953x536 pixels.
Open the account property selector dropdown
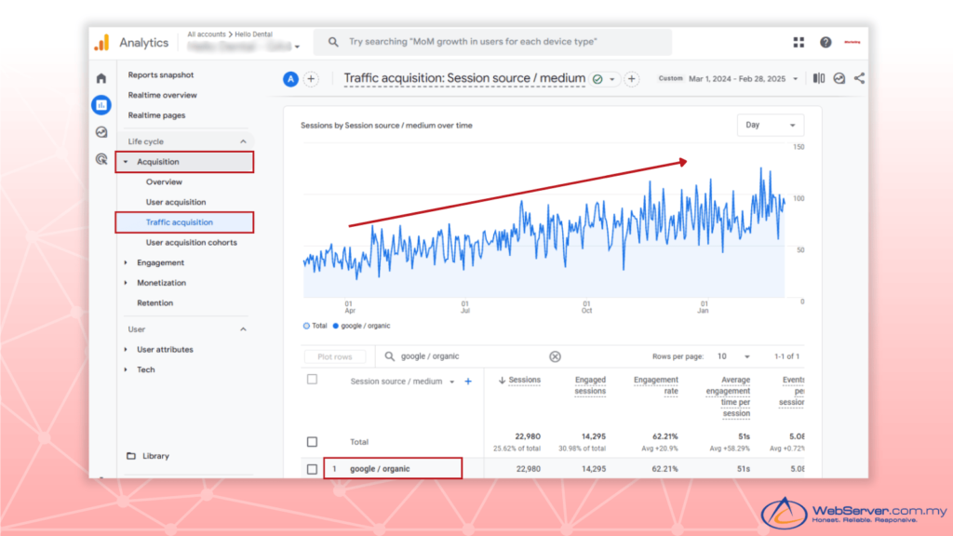point(244,47)
